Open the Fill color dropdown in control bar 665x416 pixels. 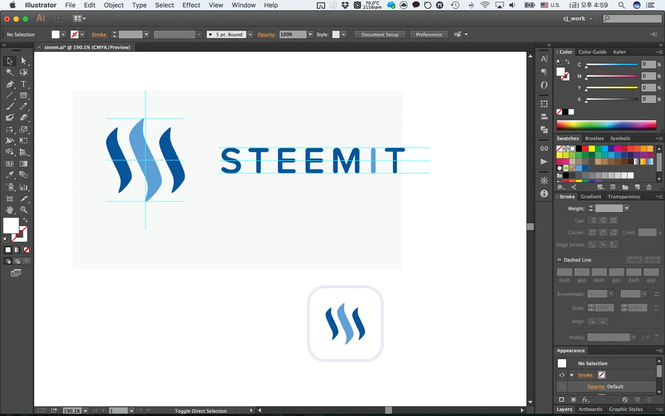point(63,34)
